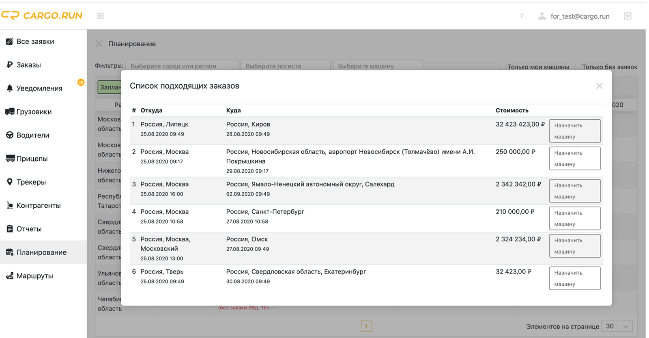Click the location pin icon for Трекеры
649x338 pixels.
[10, 182]
